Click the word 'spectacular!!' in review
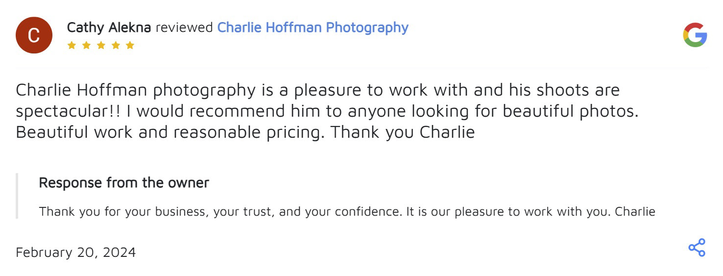Image resolution: width=723 pixels, height=276 pixels. (x=68, y=111)
